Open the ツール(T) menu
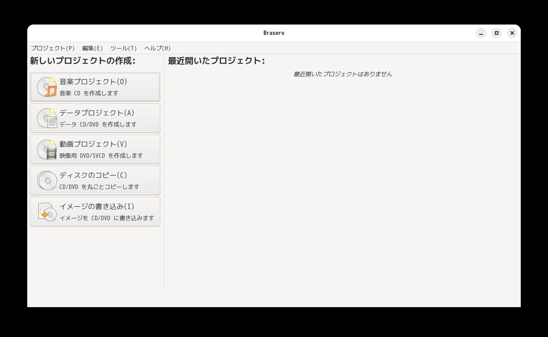The height and width of the screenshot is (337, 548). click(124, 48)
